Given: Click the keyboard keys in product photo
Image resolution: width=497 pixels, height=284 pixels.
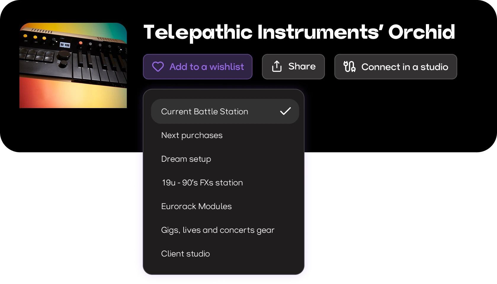Looking at the screenshot, I should tap(99, 67).
